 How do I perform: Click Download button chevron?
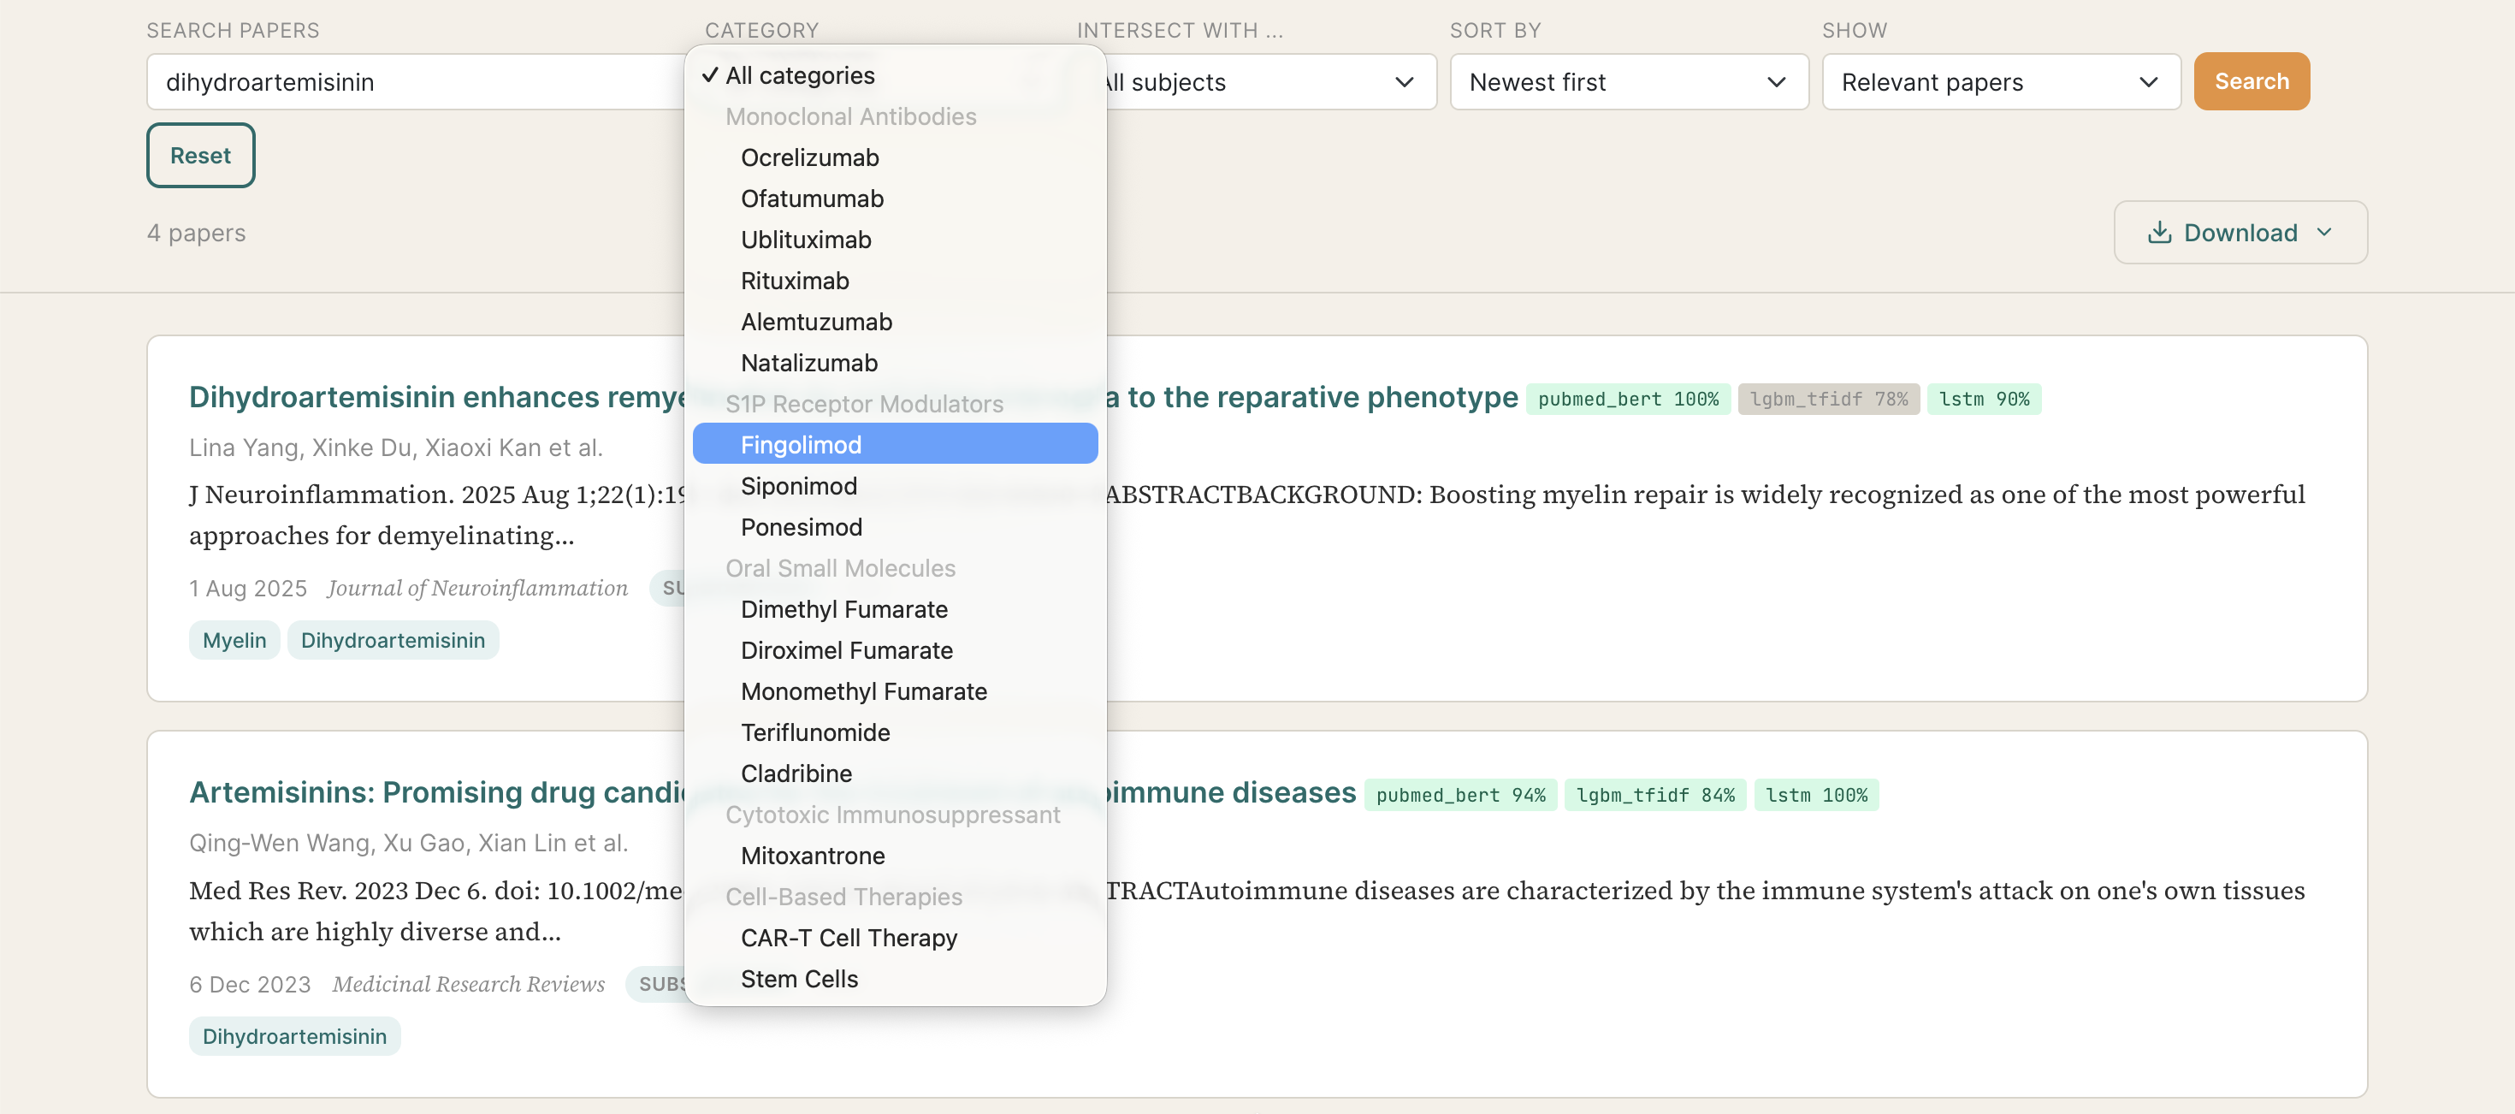point(2323,233)
